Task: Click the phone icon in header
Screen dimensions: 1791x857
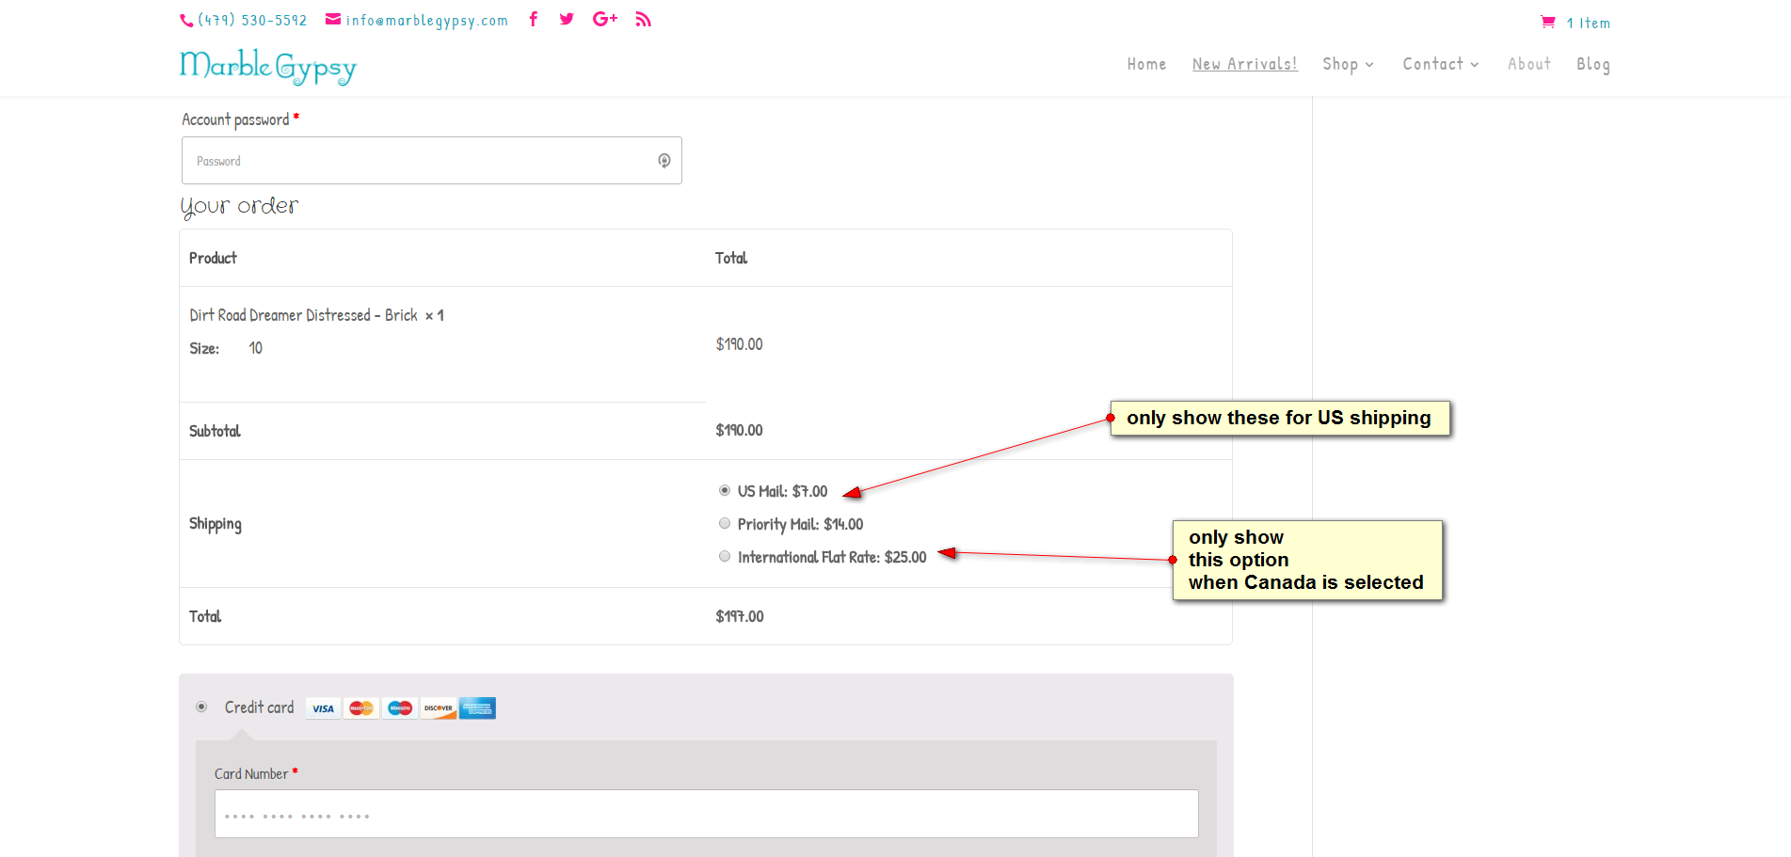Action: [x=186, y=20]
